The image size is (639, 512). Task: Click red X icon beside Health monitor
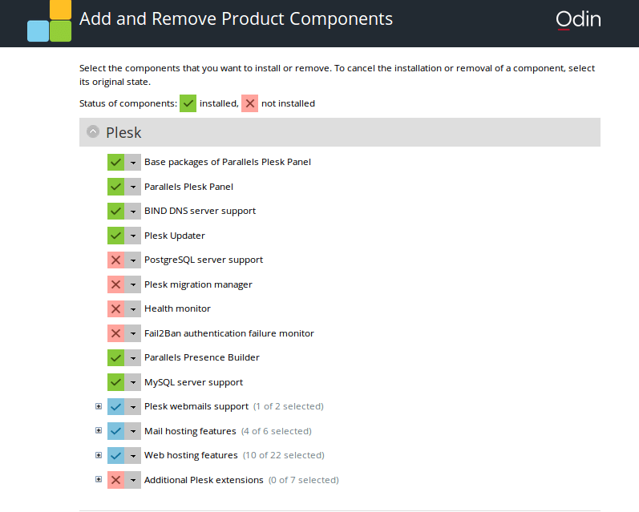[x=115, y=308]
